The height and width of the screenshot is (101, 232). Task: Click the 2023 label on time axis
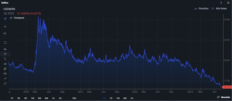190,92
